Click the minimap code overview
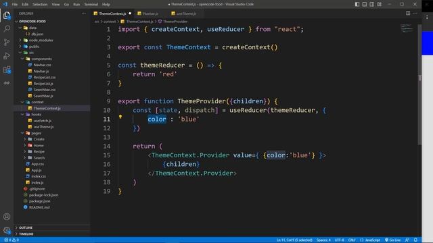This screenshot has height=243, width=433. [407, 28]
